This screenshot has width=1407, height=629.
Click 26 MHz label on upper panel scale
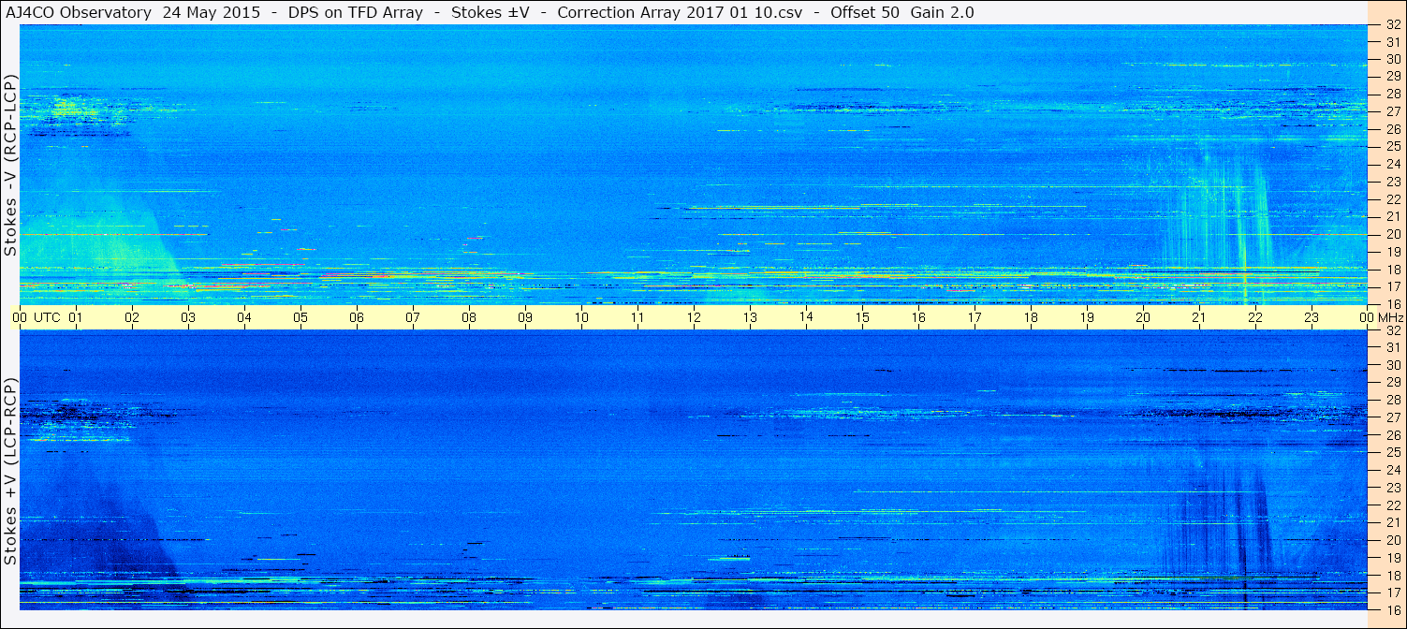1392,129
